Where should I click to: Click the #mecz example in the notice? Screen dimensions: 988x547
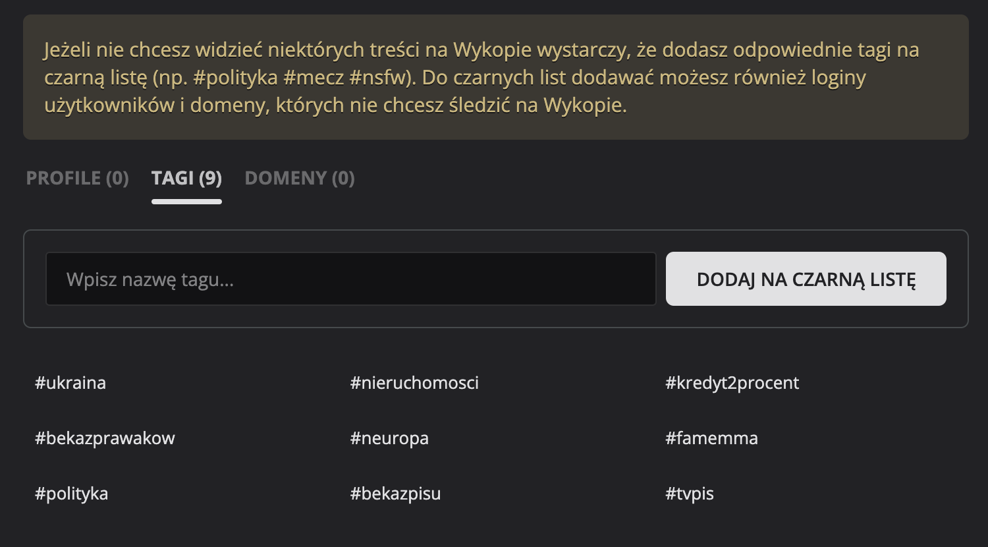(314, 78)
